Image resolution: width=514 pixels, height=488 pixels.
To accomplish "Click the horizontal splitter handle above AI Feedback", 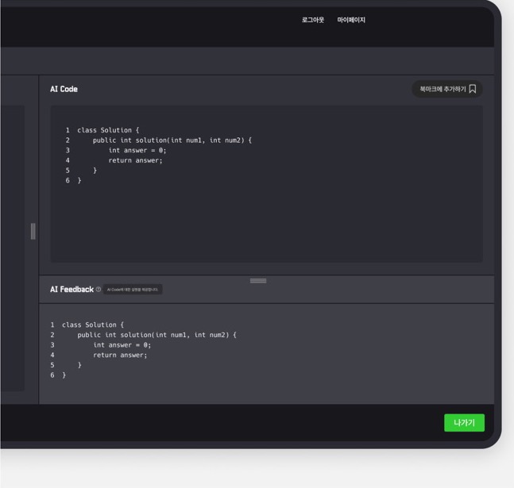I will 258,281.
